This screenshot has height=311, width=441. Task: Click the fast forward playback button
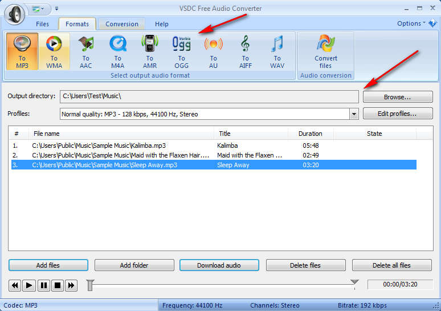click(x=71, y=286)
